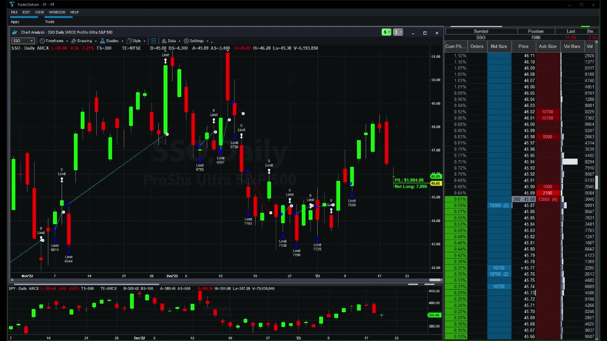Expand the Studies dropdown arrow

[x=122, y=41]
